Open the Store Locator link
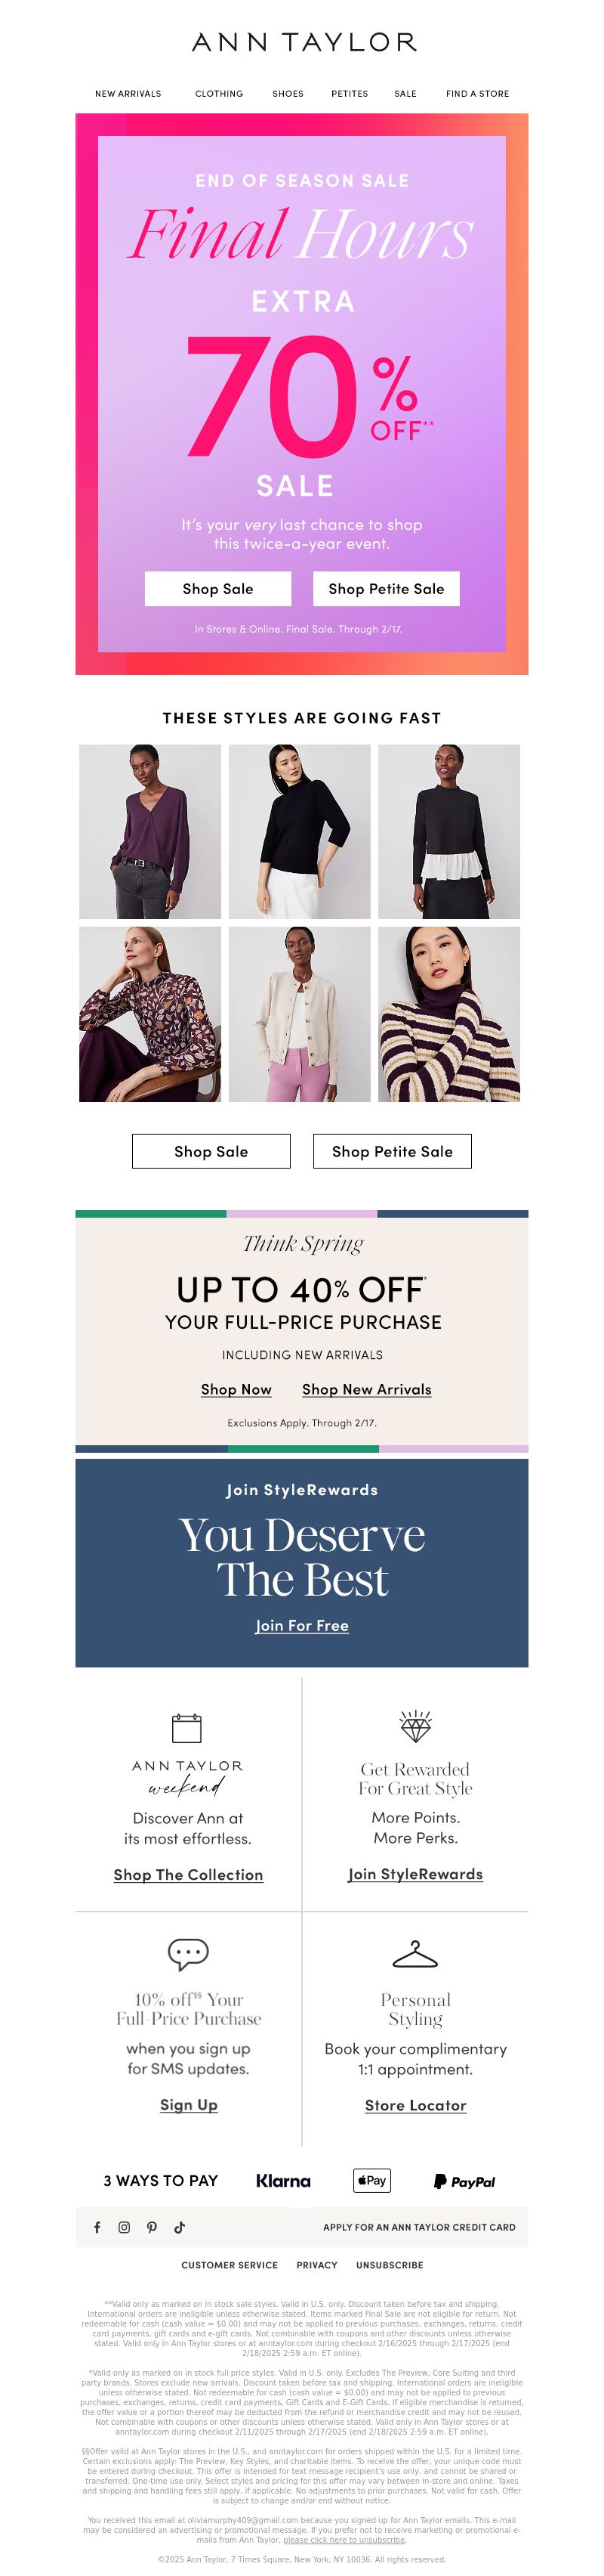604x2576 pixels. pos(415,2105)
